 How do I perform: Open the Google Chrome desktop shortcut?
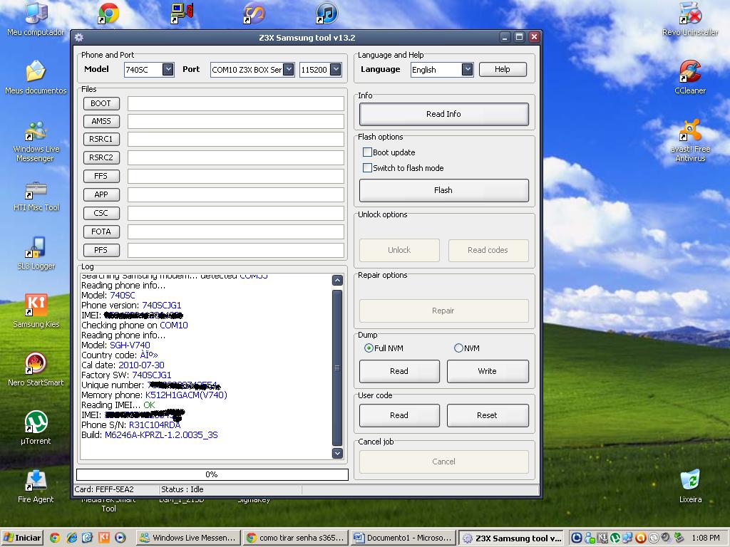point(108,14)
